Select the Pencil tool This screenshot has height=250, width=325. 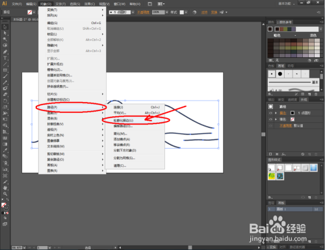click(x=5, y=82)
